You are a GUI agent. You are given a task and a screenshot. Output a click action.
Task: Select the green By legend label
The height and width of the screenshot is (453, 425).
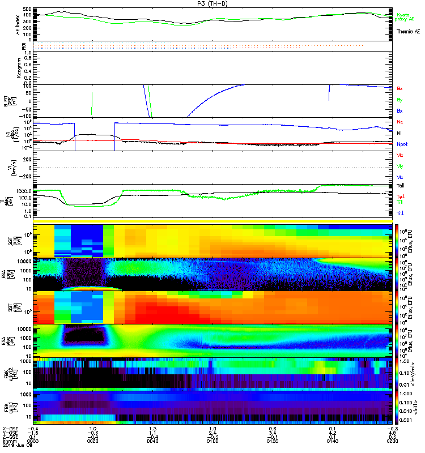[399, 100]
